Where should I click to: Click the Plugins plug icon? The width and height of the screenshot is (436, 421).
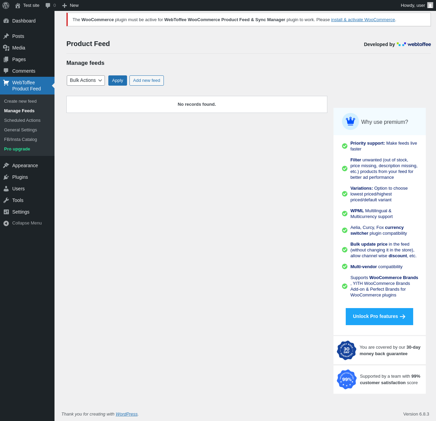[x=6, y=177]
